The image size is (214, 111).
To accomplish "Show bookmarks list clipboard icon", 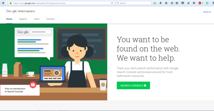I will pyautogui.click(x=177, y=3).
